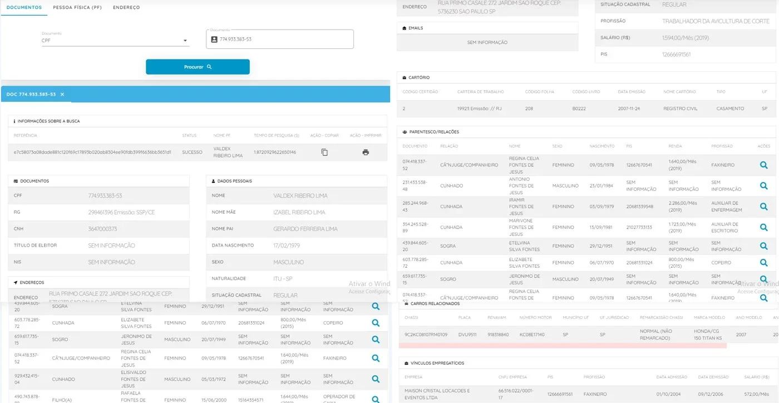The width and height of the screenshot is (779, 403).
Task: Click Código Livro value B0222
Action: 579,109
